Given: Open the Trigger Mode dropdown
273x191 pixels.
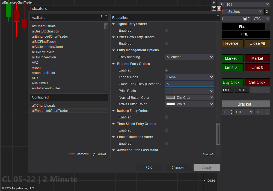Looking at the screenshot, I should pos(189,77).
